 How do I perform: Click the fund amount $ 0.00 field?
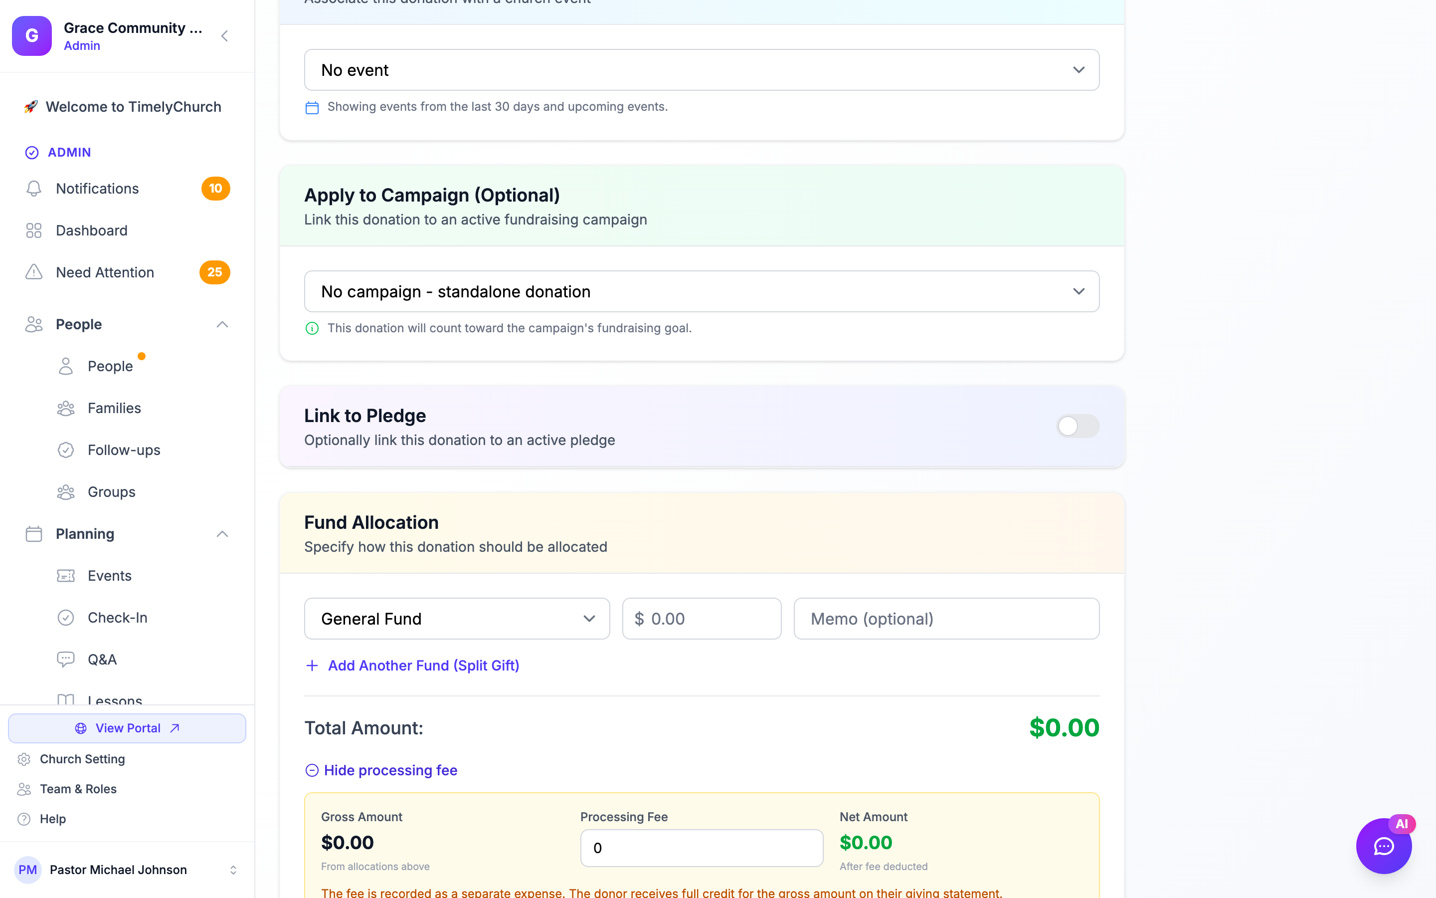point(702,619)
